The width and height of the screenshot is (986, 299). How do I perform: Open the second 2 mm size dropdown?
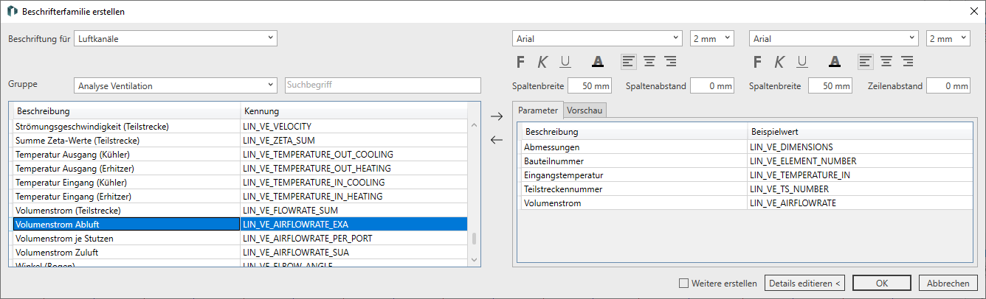pos(948,38)
